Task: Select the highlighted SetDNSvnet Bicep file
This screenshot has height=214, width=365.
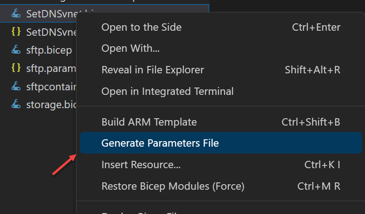Action: 51,14
